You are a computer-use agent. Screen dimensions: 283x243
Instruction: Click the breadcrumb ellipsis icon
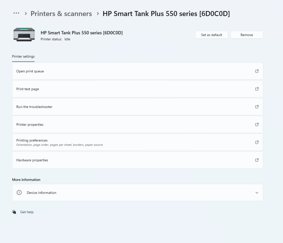coord(16,13)
